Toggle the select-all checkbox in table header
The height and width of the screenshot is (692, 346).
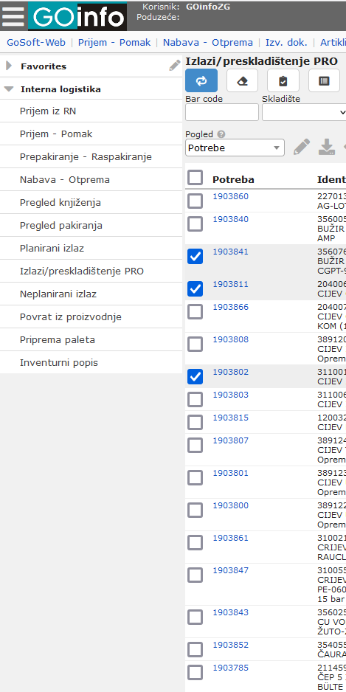195,178
